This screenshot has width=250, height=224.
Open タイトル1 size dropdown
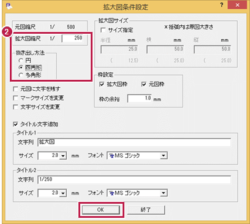coord(63,156)
